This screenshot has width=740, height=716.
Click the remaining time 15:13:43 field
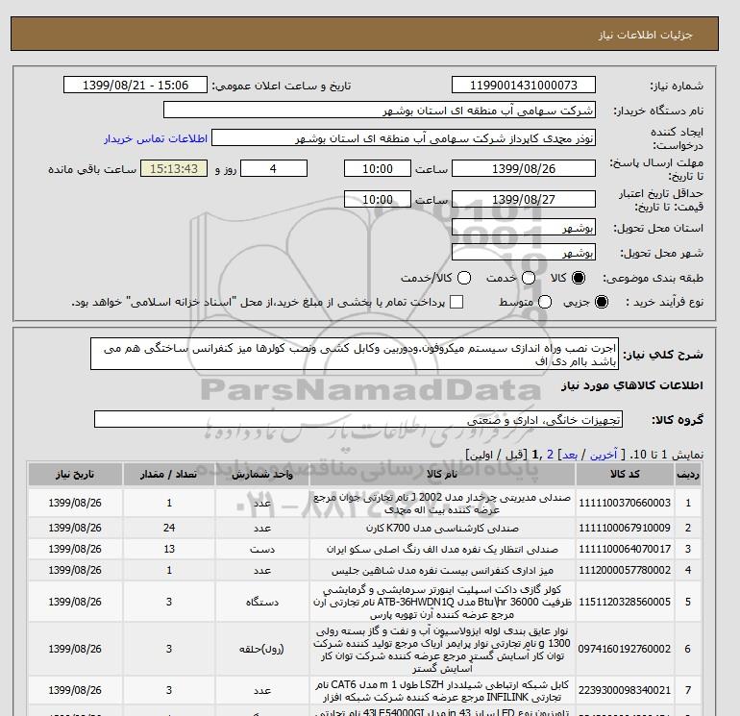174,168
